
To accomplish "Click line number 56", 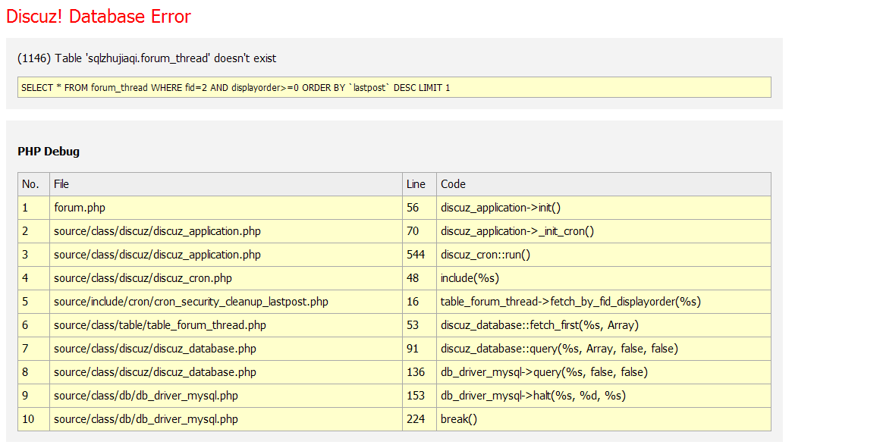I will pos(420,208).
